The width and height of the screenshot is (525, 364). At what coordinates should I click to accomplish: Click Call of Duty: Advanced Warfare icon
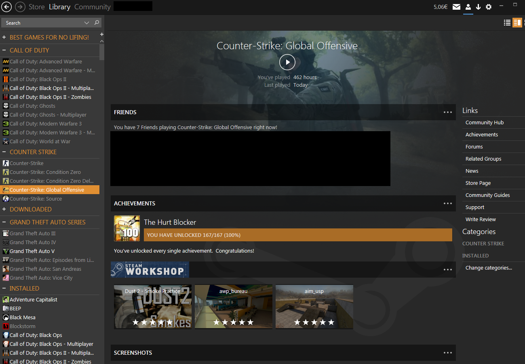6,62
